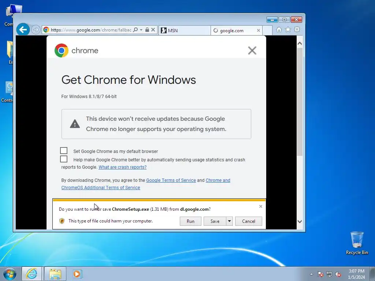Screen dimensions: 375x281
Task: Go to the Home page icon
Action: click(279, 29)
